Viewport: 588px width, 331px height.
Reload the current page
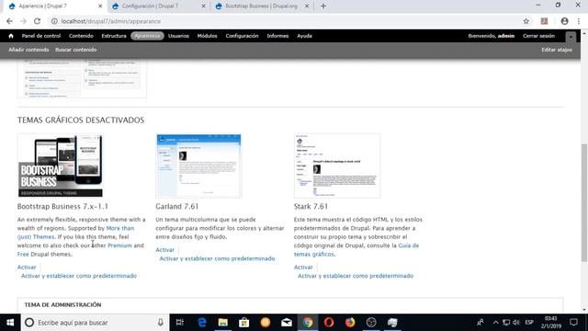click(x=37, y=21)
